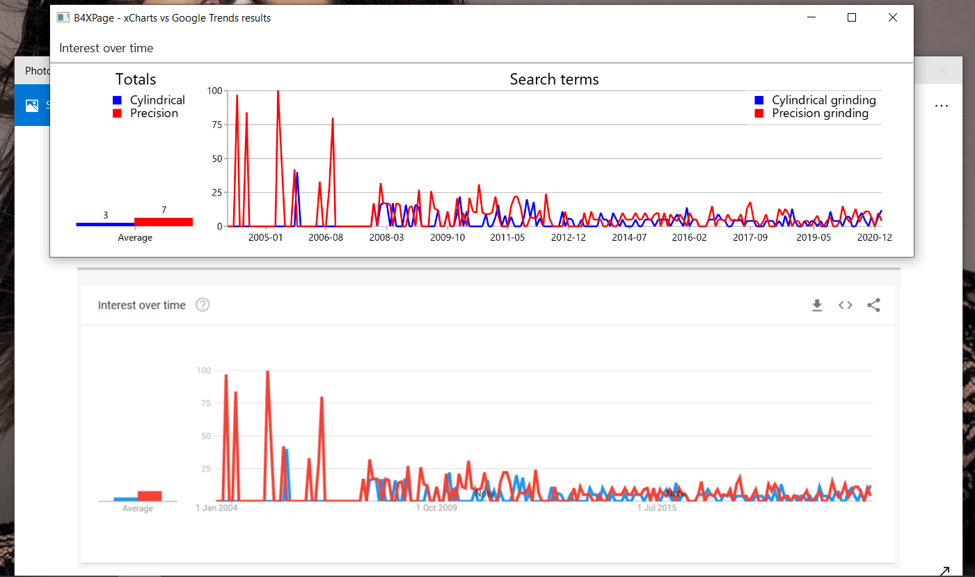Screen dimensions: 975x577
Task: Click the red Precision swatch in Totals legend
Action: point(117,113)
